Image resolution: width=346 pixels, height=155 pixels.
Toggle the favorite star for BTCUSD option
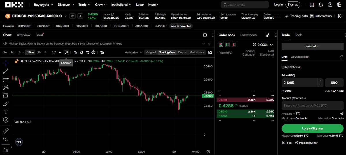pyautogui.click(x=80, y=16)
